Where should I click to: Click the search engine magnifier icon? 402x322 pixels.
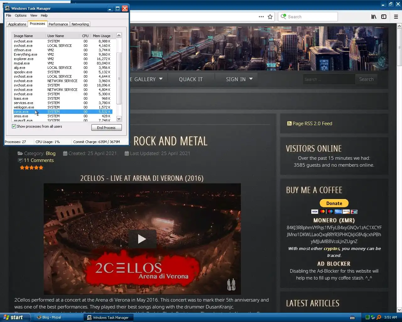(x=283, y=16)
